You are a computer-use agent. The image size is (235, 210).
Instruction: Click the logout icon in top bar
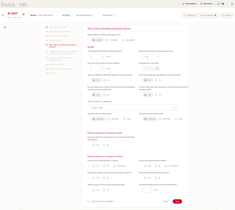[232, 4]
